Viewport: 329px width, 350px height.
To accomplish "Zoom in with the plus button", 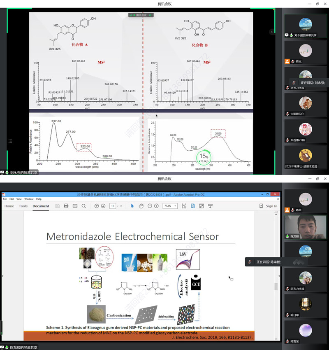I will [x=158, y=206].
